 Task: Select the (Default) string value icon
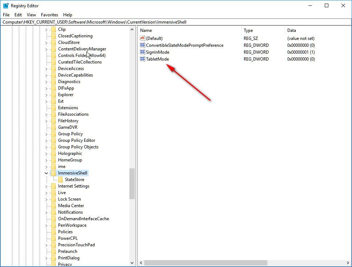(142, 38)
